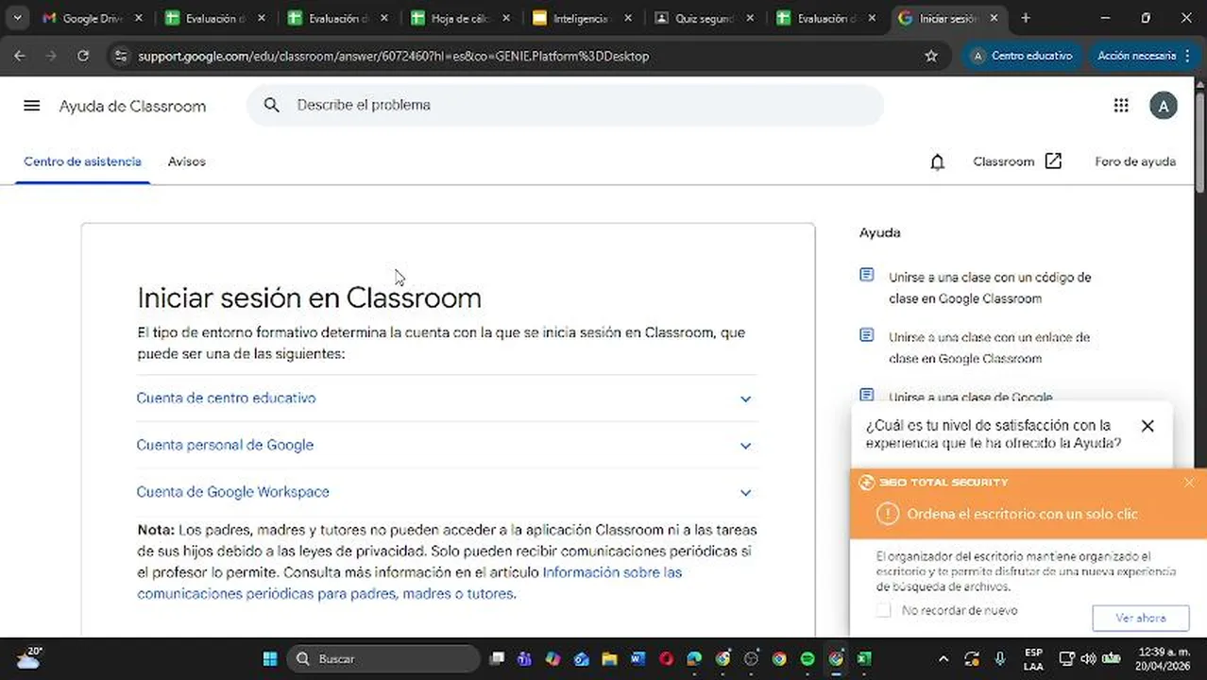
Task: Click the 'Ayuda de Classroom' title
Action: [x=132, y=106]
